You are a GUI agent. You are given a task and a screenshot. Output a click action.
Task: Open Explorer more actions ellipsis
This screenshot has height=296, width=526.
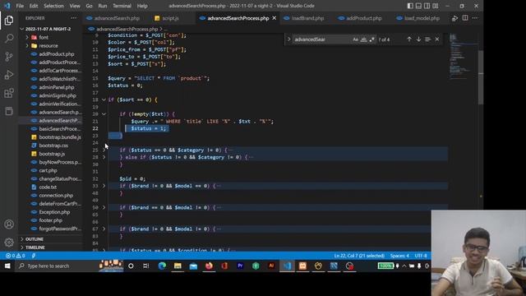click(x=73, y=18)
